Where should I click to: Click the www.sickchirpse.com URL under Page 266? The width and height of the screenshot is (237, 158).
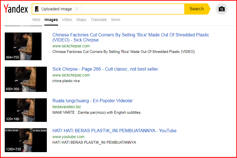(71, 75)
